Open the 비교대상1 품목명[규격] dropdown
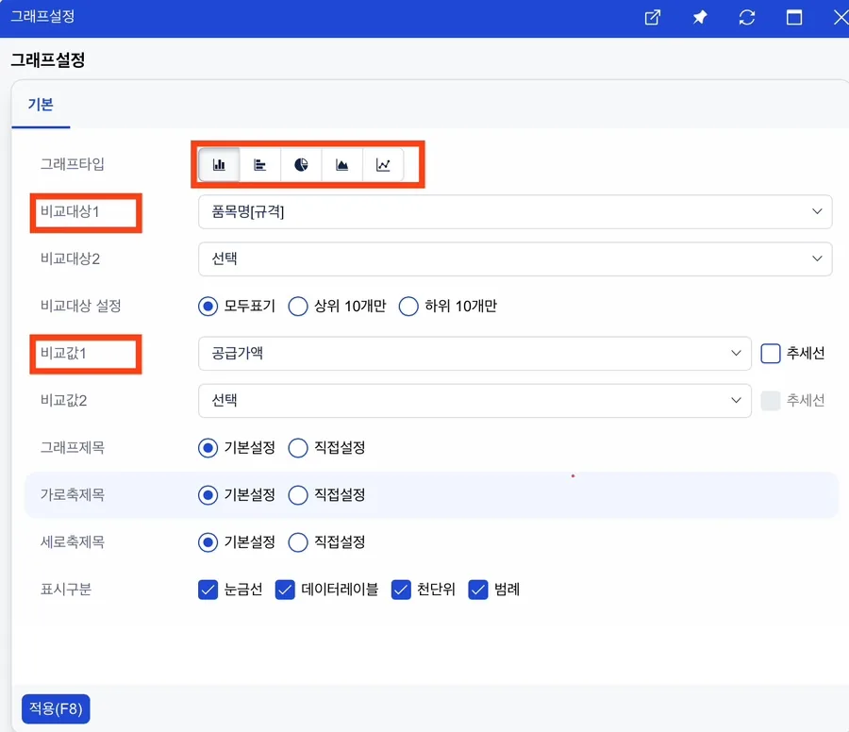The image size is (849, 732). coord(515,211)
